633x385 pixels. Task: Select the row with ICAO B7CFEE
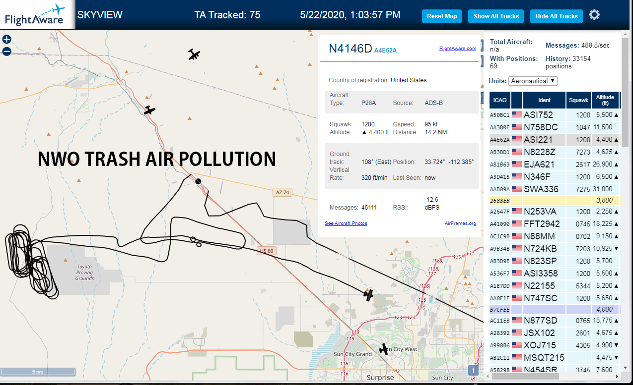[x=555, y=310]
